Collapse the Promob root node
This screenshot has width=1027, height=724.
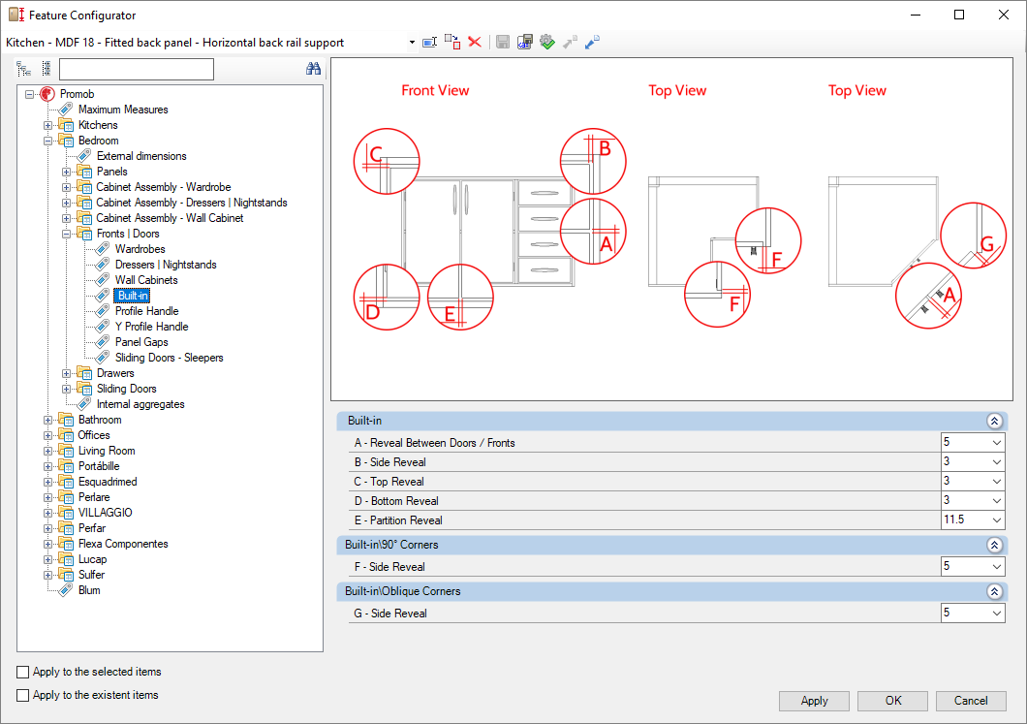[x=29, y=94]
